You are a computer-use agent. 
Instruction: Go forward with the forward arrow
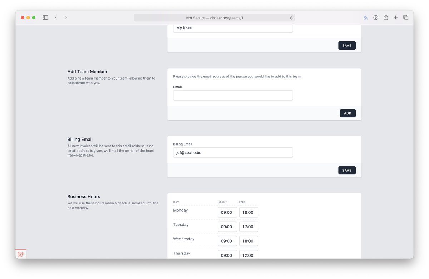tap(66, 17)
